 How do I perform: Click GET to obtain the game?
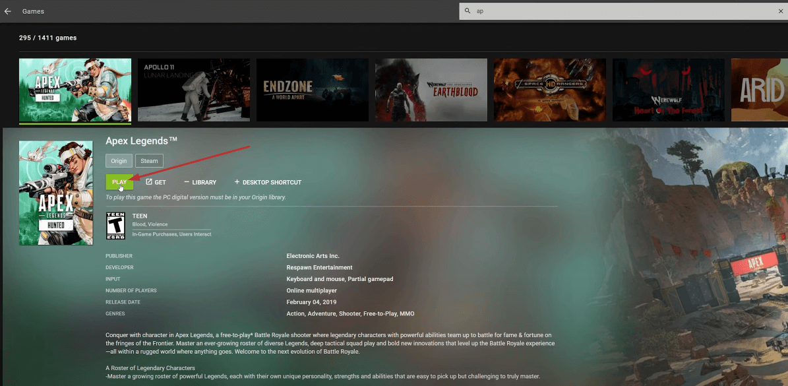click(x=156, y=183)
